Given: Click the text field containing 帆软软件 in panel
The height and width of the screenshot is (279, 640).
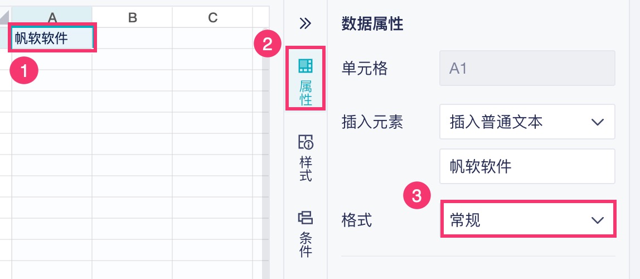Looking at the screenshot, I should click(527, 166).
